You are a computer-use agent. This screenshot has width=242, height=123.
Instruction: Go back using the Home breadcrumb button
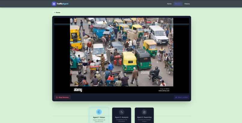pos(57,13)
